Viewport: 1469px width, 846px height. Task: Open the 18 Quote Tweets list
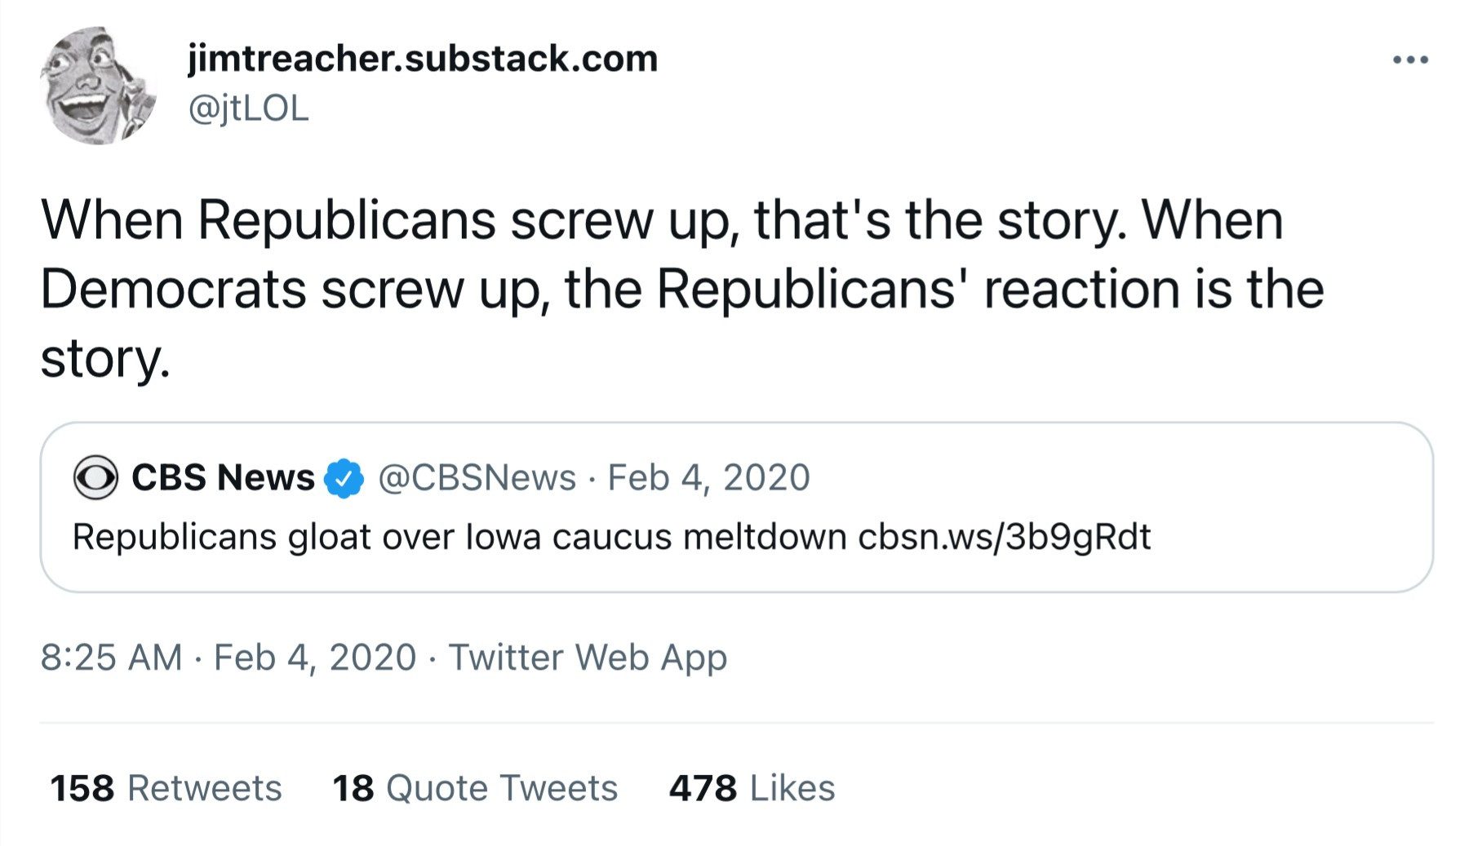coord(474,788)
